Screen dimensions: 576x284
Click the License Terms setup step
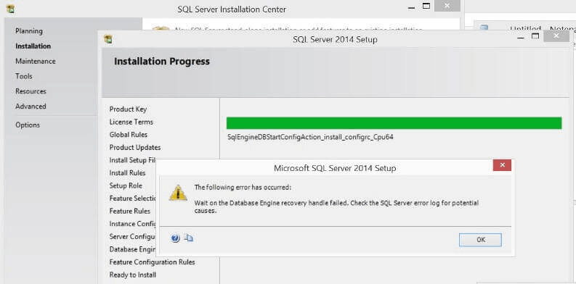pos(131,122)
